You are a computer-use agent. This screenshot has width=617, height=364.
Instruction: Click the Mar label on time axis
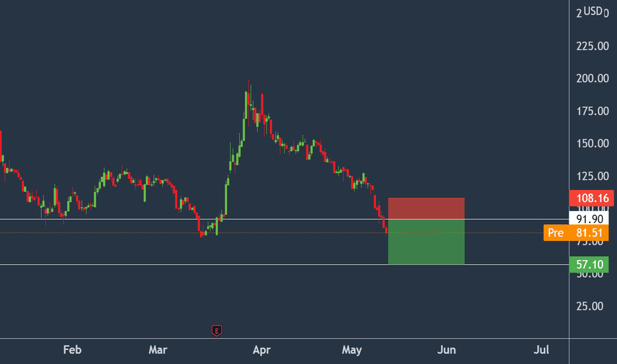[x=158, y=350]
